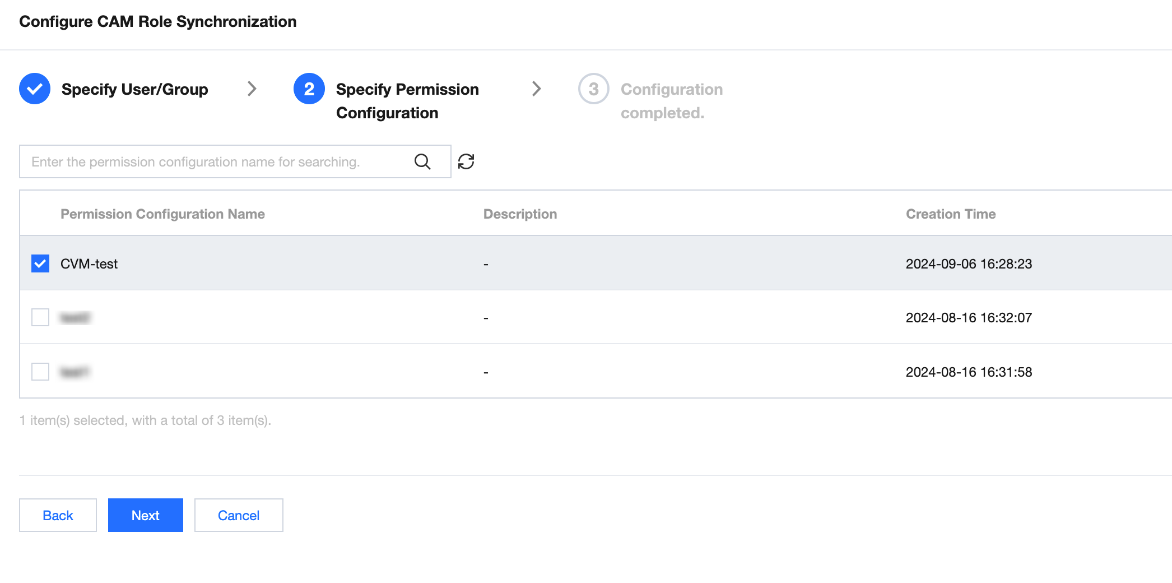This screenshot has width=1172, height=583.
Task: Check the second row's checkbox
Action: tap(40, 317)
